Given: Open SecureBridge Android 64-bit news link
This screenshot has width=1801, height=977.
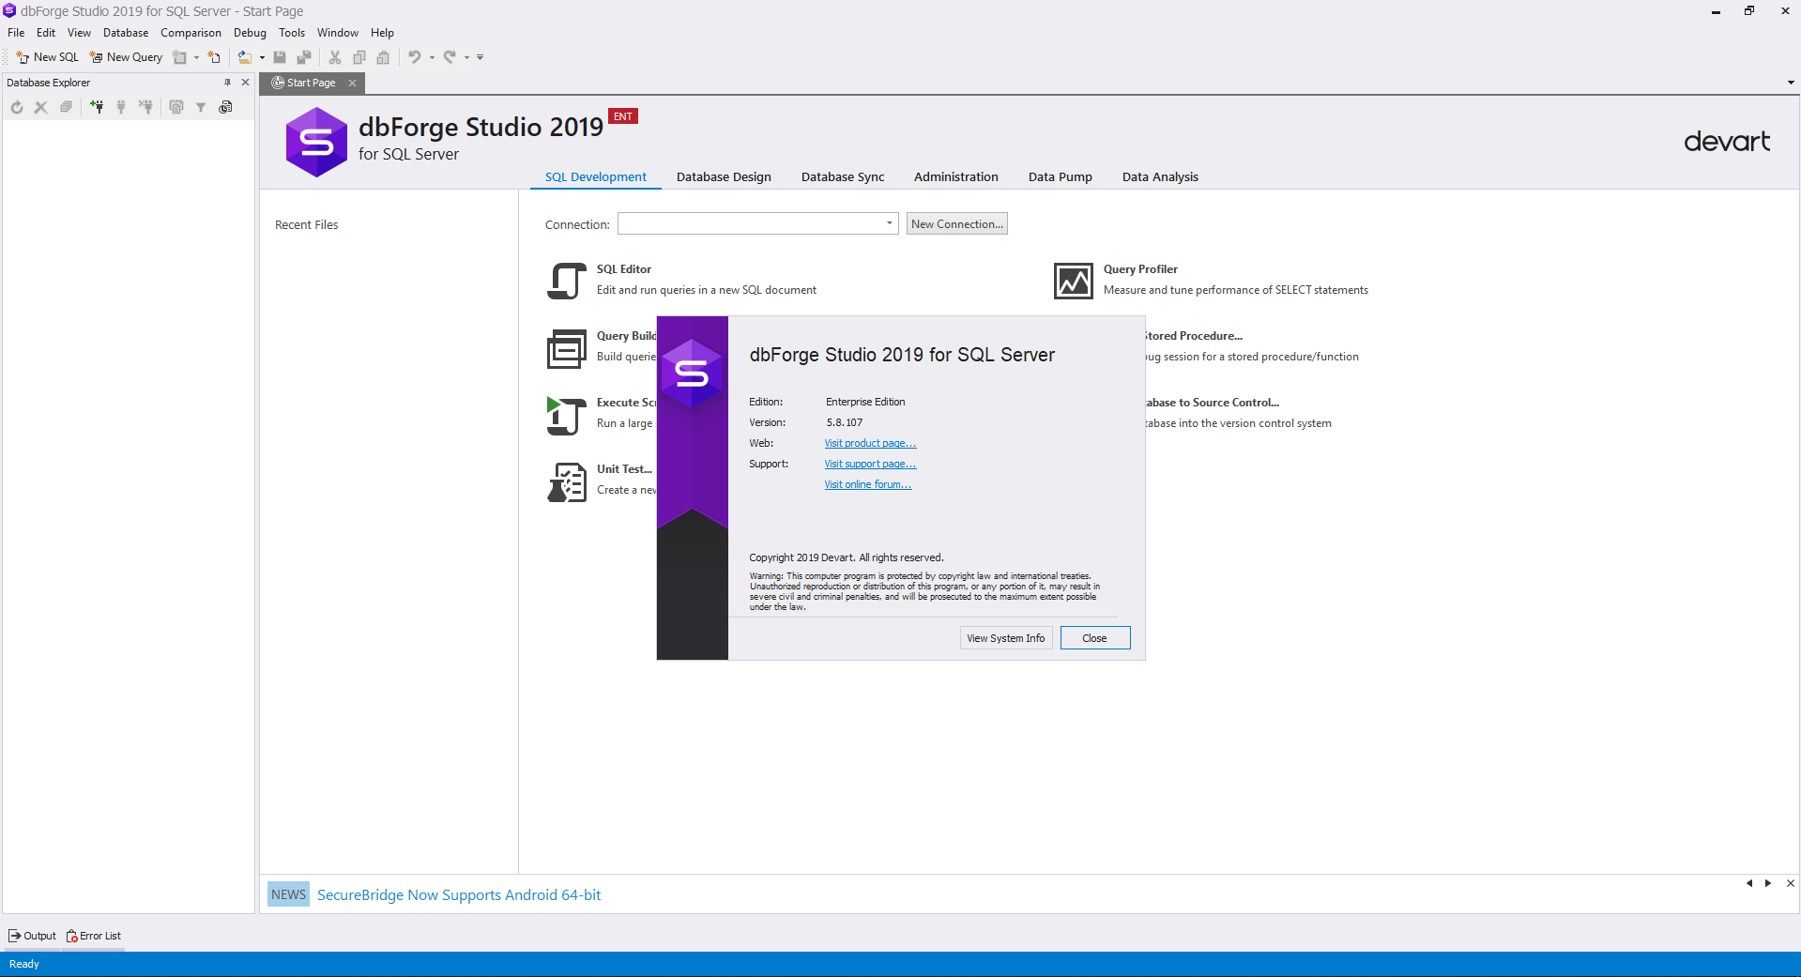Looking at the screenshot, I should pos(459,895).
